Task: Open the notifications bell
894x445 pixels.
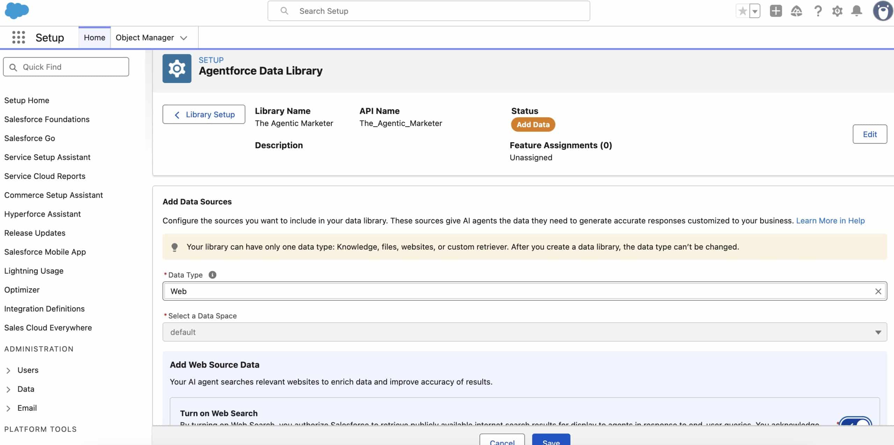Action: (857, 11)
